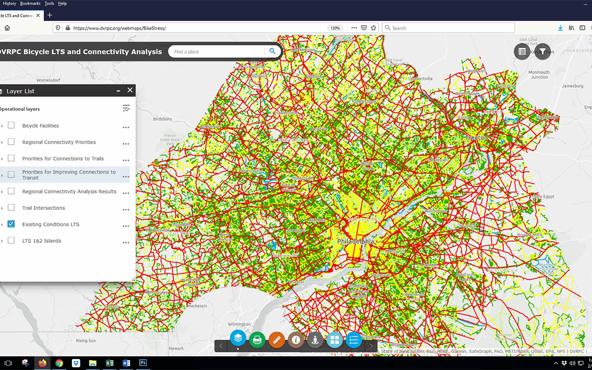Open options menu for Trail Intersections layer

coord(126,209)
